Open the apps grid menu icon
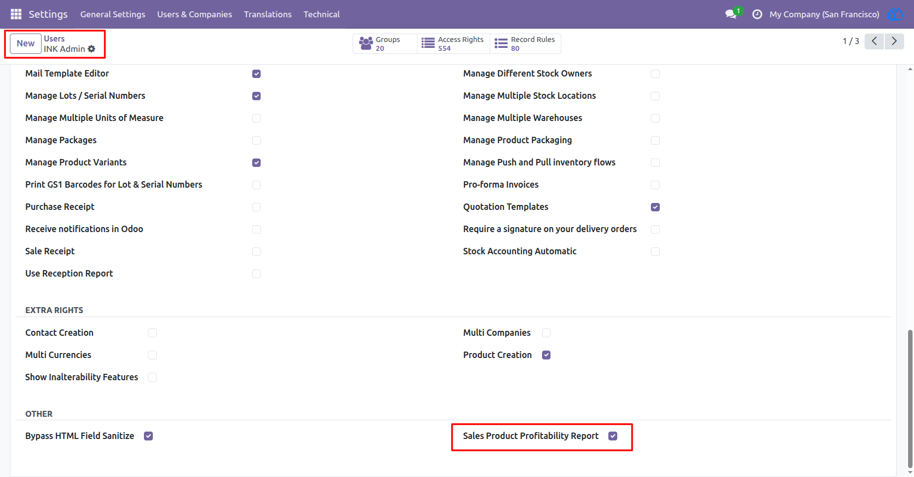The height and width of the screenshot is (477, 914). [16, 14]
